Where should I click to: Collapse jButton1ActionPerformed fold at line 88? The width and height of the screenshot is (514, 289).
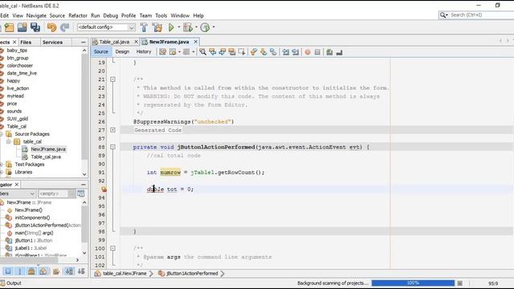[112, 147]
